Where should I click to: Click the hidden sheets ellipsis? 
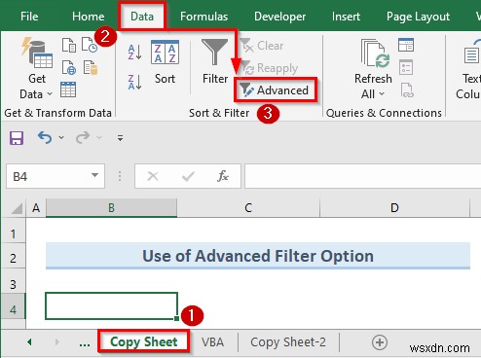[x=85, y=343]
